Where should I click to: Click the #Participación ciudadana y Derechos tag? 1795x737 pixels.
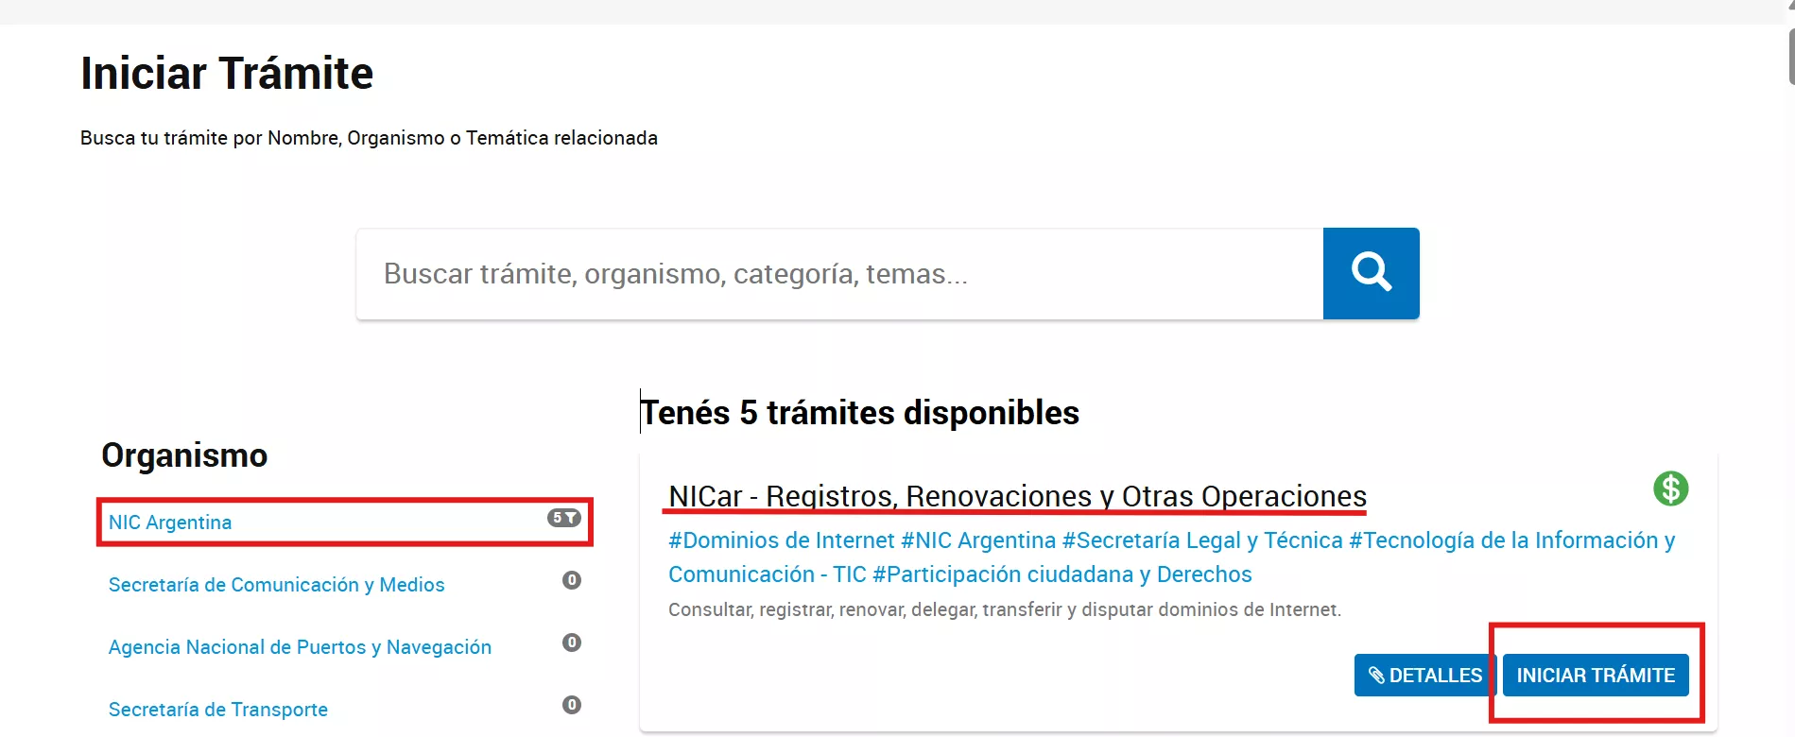pos(1062,574)
